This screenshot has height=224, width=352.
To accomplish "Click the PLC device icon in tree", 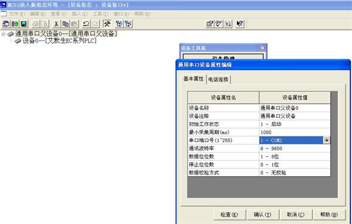I will tap(18, 41).
